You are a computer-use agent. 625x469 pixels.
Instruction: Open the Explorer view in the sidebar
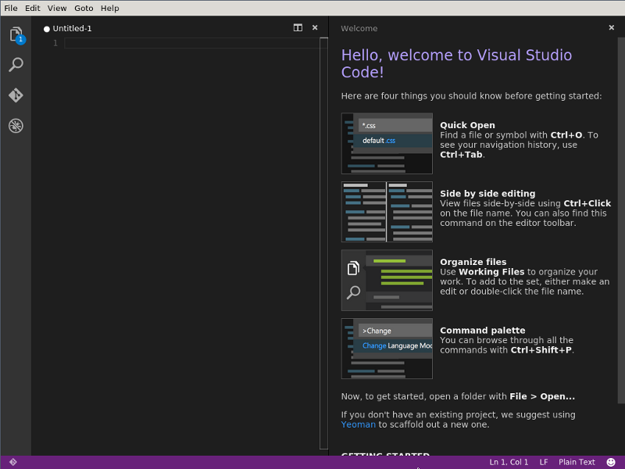(16, 34)
